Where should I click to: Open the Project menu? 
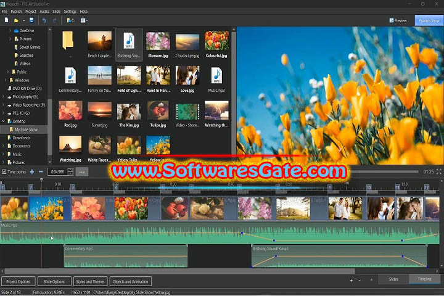(31, 11)
